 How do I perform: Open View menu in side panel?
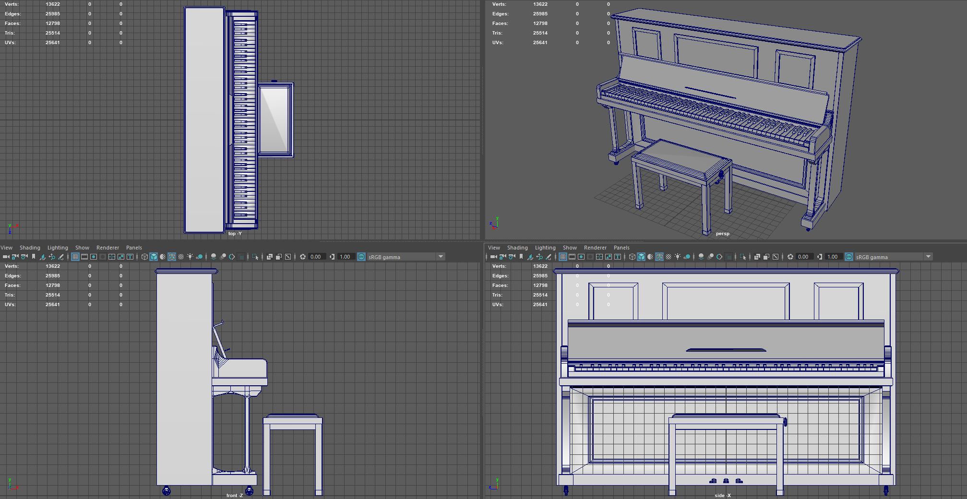point(494,248)
